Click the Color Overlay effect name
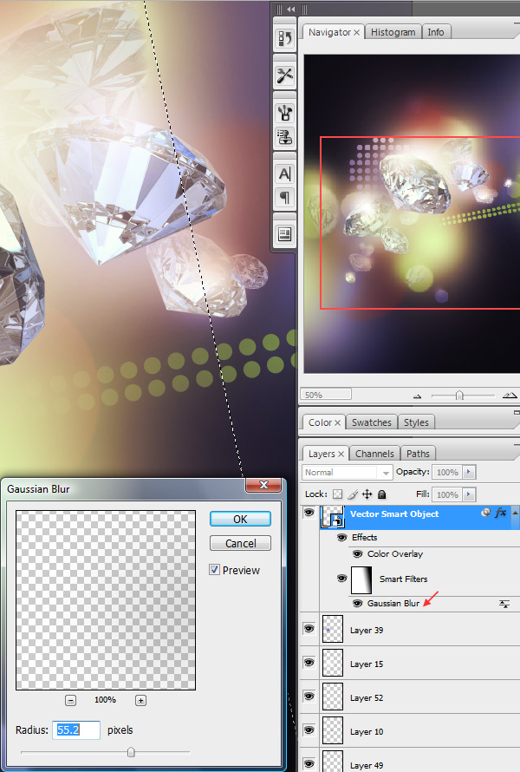Image resolution: width=520 pixels, height=772 pixels. pos(395,554)
